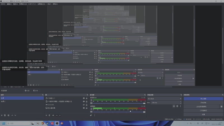The image size is (224, 126).
Task: Open 桌面音频 channel options dots
Action: [91, 109]
